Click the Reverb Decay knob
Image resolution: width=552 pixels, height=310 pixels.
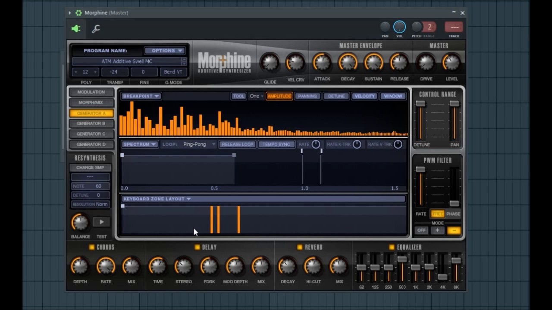tap(287, 266)
